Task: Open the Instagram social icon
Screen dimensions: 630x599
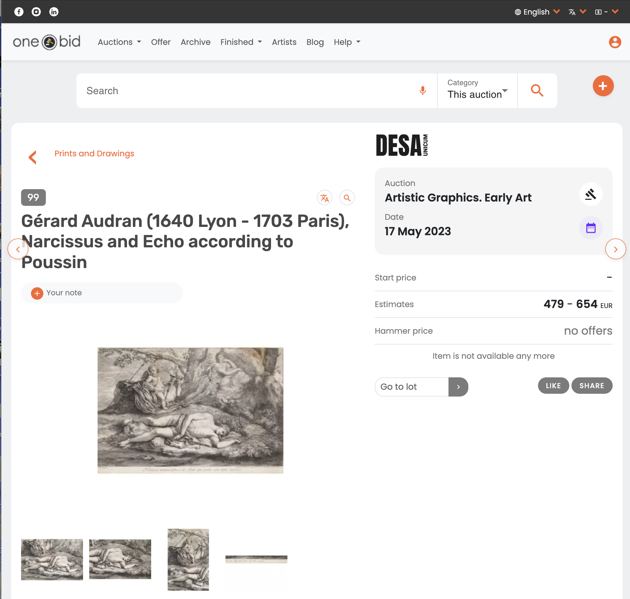Action: tap(37, 12)
